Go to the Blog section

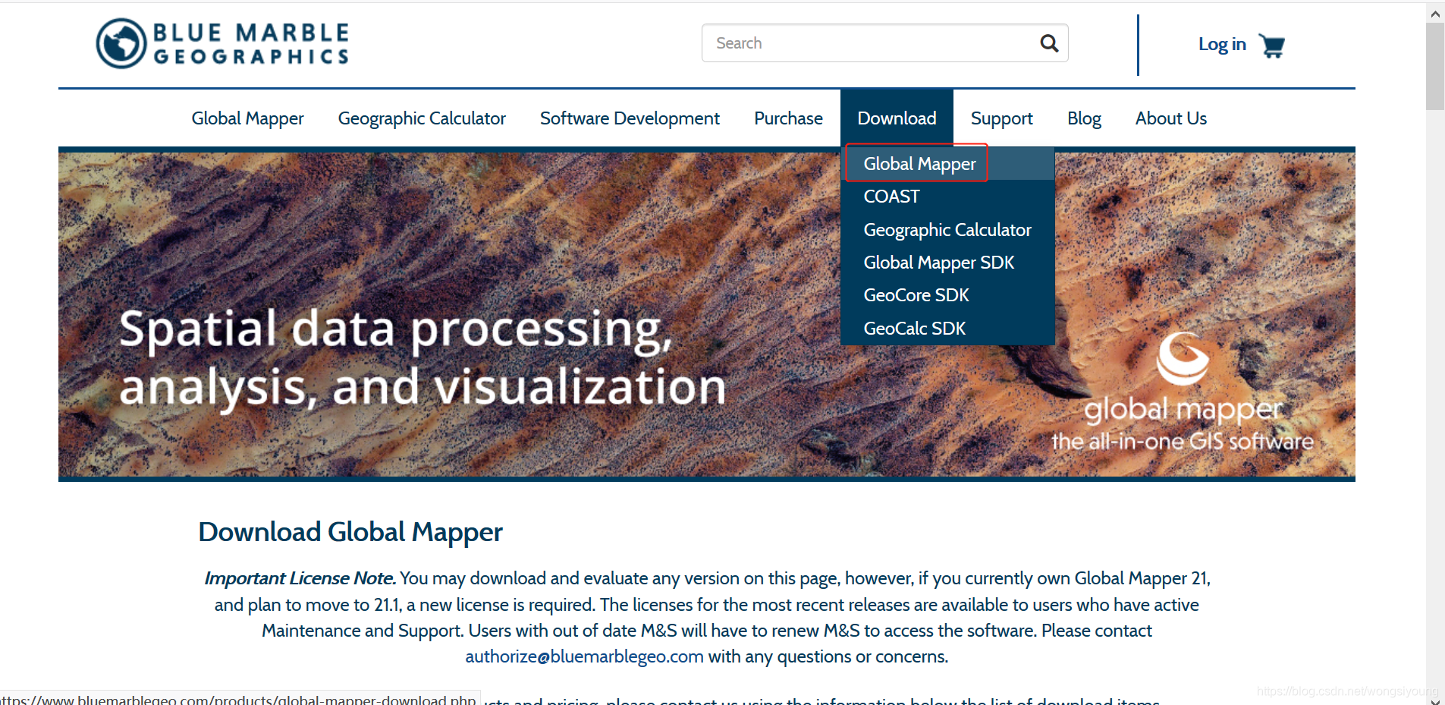[x=1084, y=118]
